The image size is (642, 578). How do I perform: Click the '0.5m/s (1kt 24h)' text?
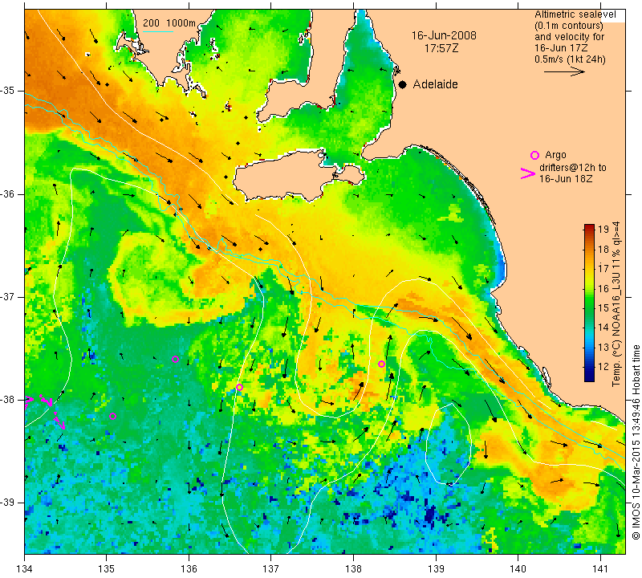[x=570, y=59]
